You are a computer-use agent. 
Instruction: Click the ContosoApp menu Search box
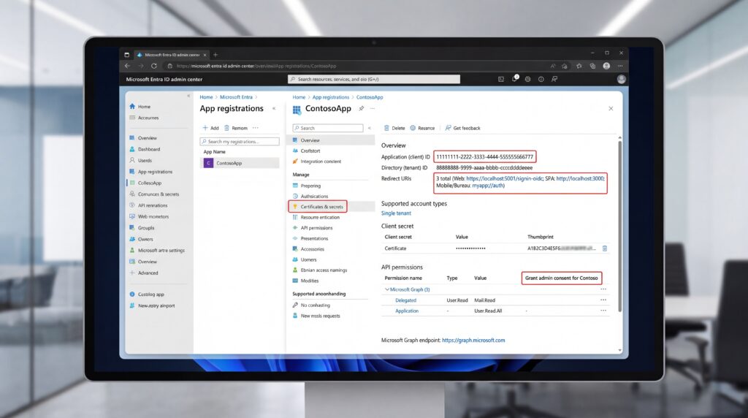(x=328, y=128)
